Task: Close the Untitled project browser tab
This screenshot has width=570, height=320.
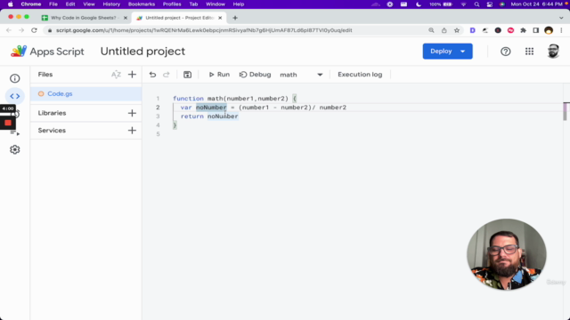Action: point(220,18)
